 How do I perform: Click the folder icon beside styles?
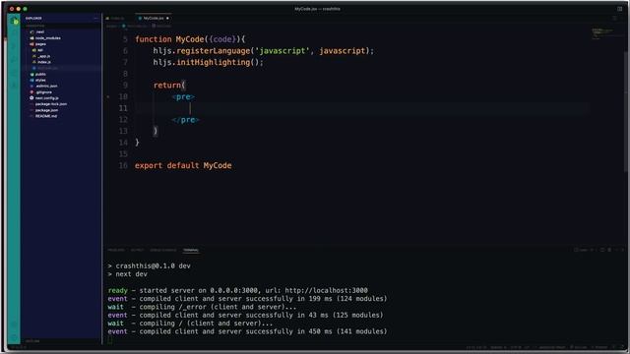point(31,80)
